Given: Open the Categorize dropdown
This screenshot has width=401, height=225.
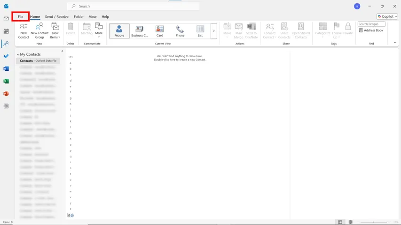Looking at the screenshot, I should [322, 30].
